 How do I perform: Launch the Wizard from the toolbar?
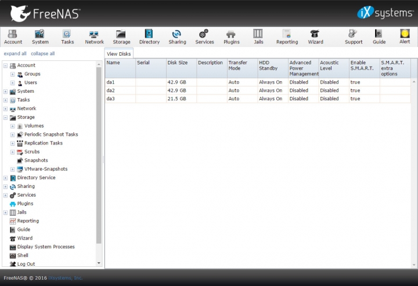pos(315,37)
